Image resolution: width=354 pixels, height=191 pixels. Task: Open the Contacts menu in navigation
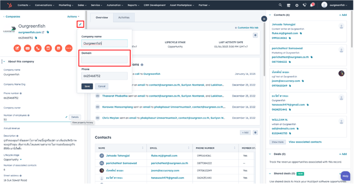coord(24,5)
